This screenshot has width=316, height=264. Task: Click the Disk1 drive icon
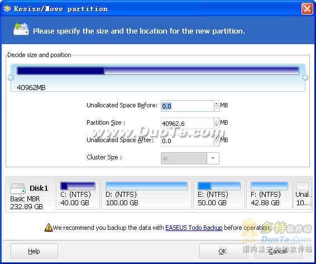coord(18,189)
